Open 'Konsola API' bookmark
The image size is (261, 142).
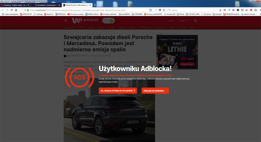169,14
